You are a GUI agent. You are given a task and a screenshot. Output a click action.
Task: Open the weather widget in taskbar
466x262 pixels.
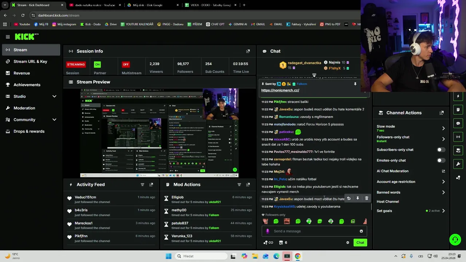(13, 256)
